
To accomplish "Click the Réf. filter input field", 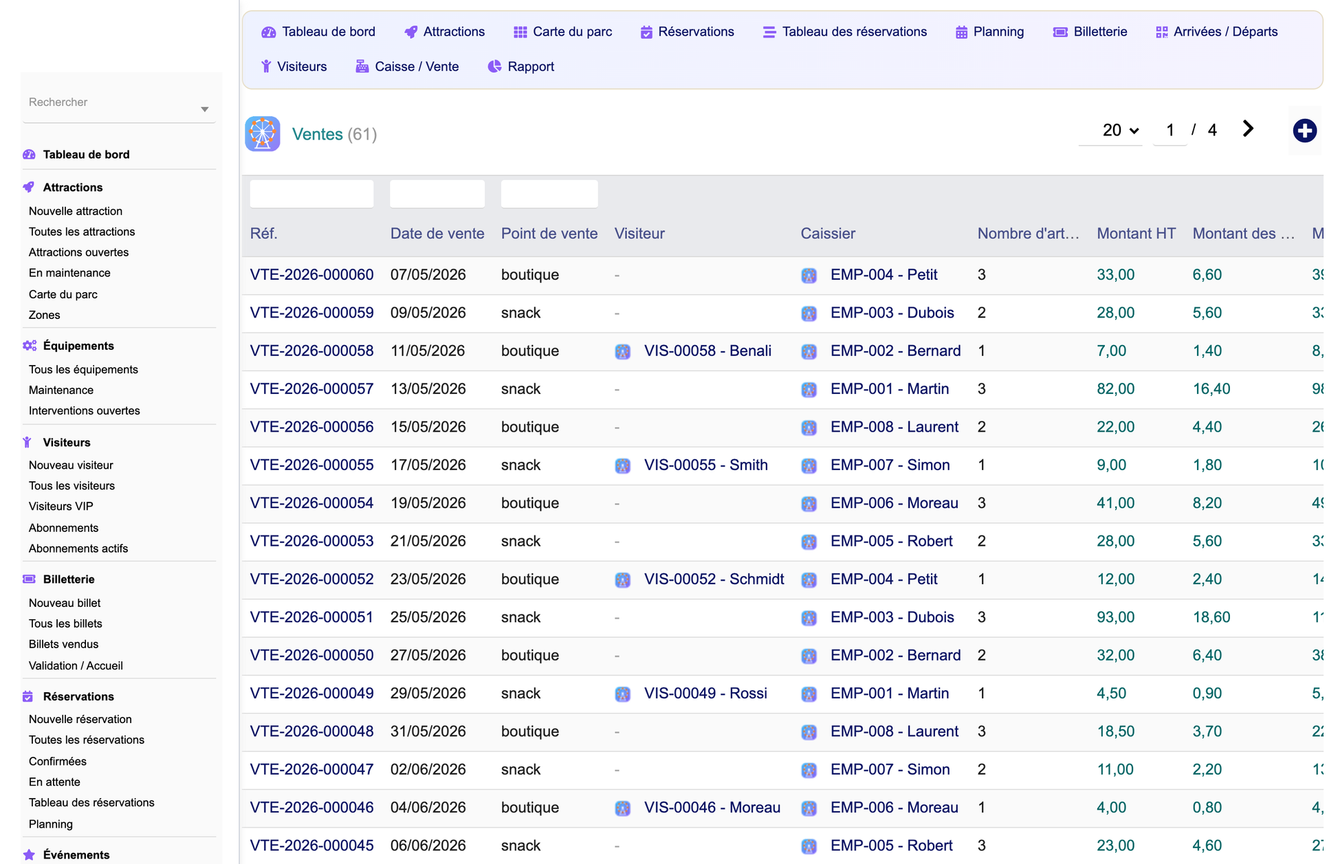I will tap(311, 194).
